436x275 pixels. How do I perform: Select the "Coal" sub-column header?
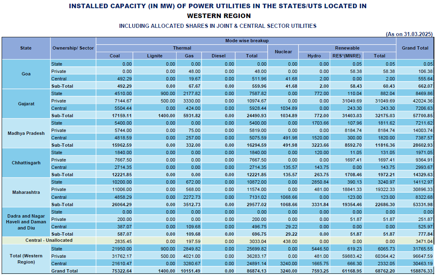coord(115,56)
